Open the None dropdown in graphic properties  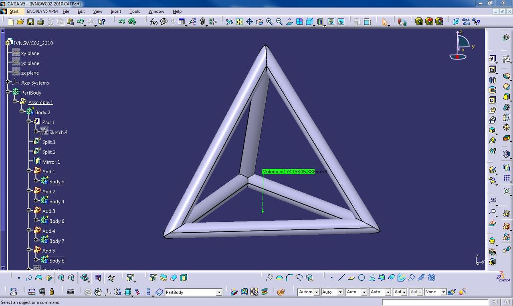coord(443,292)
